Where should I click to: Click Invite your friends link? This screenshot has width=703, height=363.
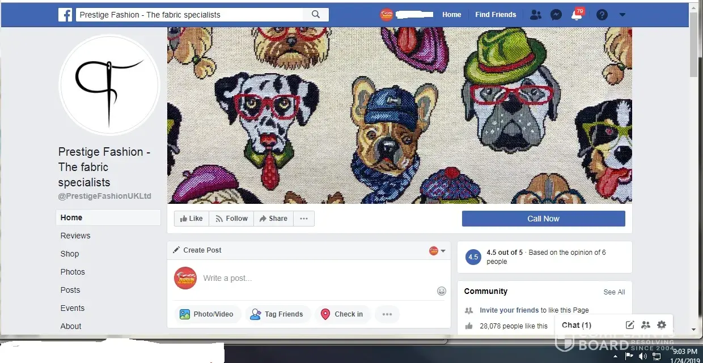pos(509,310)
